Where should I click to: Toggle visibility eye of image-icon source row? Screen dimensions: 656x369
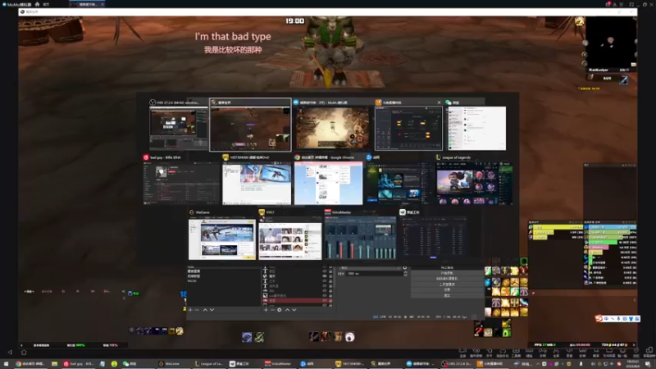pos(325,295)
